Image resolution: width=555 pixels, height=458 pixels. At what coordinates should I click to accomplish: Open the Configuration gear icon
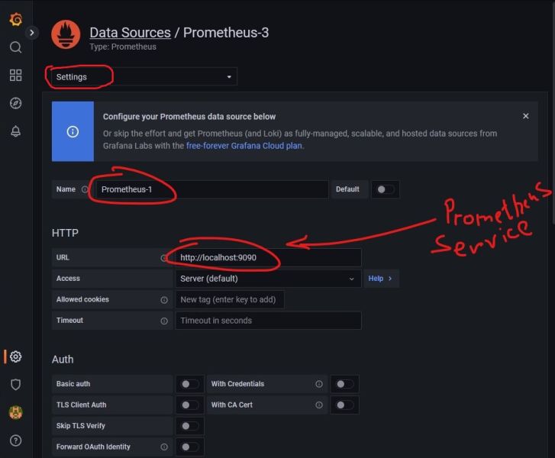15,356
